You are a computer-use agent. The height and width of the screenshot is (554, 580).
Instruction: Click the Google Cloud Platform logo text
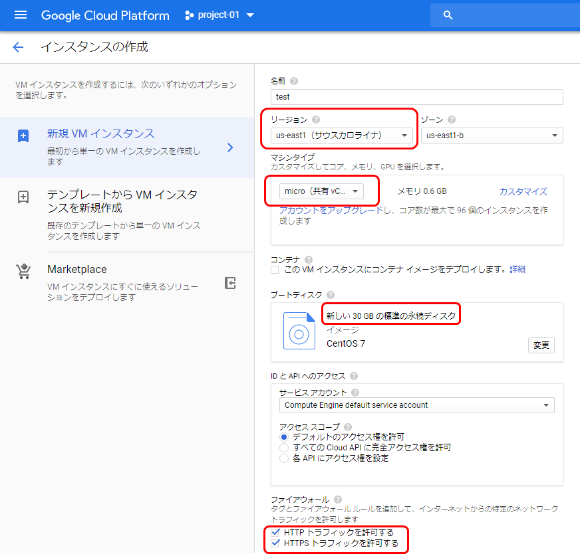click(105, 15)
